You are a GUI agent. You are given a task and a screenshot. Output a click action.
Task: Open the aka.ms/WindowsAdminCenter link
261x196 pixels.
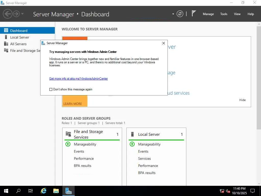[x=79, y=79]
